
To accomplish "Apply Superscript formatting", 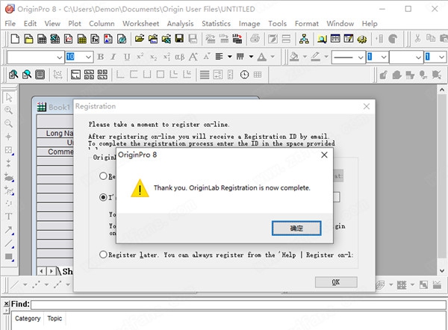I will point(140,57).
